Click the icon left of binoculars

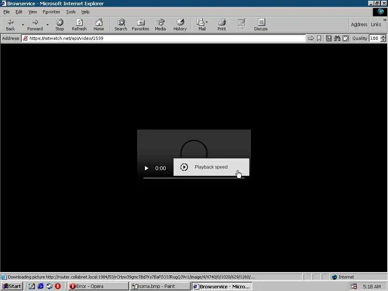(x=329, y=38)
